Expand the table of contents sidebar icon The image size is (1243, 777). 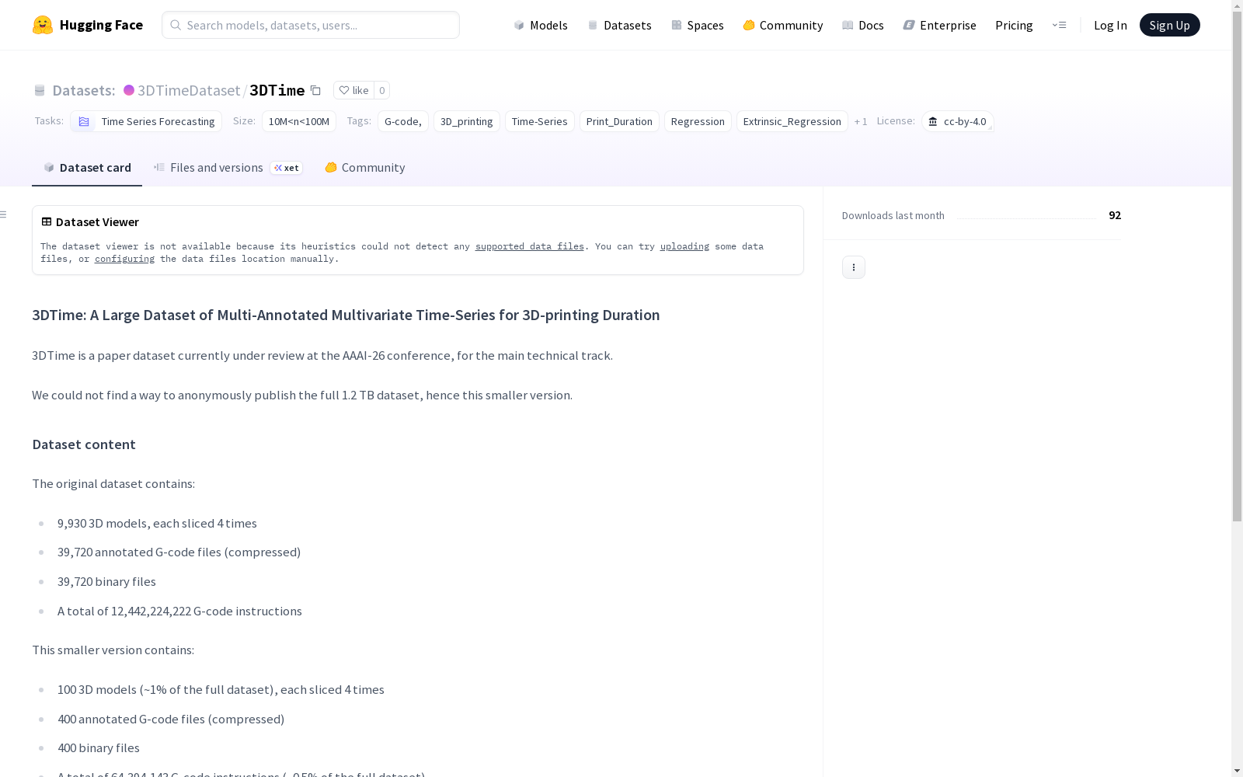[x=4, y=214]
